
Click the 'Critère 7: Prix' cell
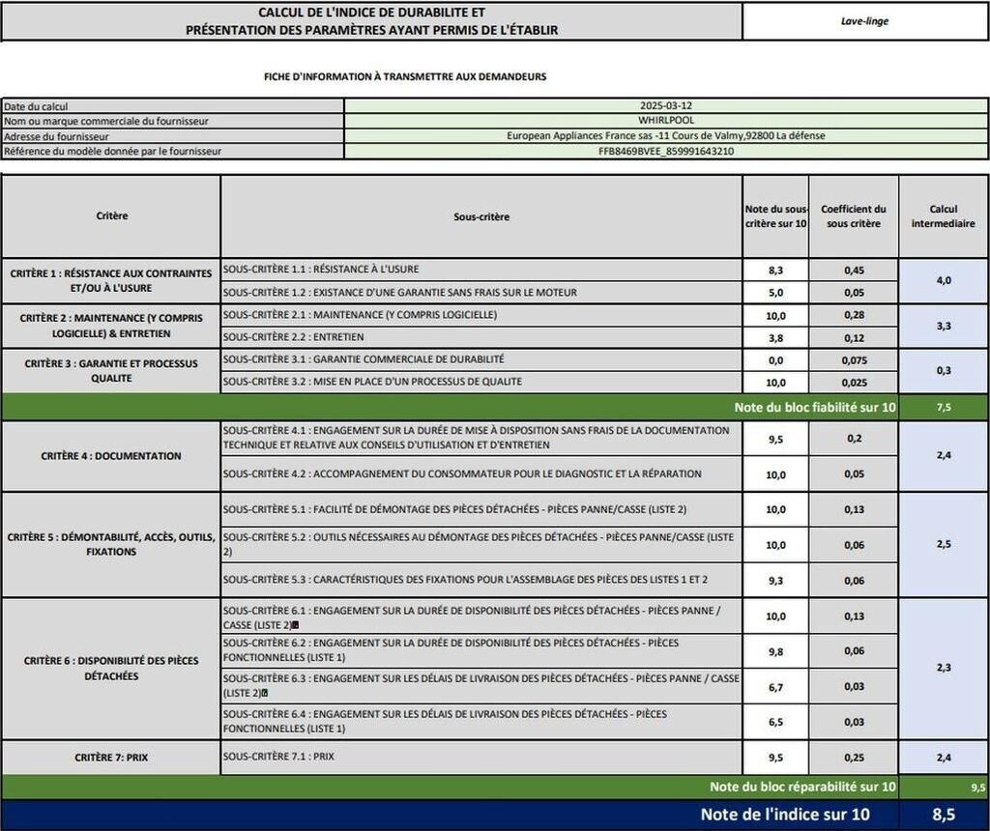point(112,758)
